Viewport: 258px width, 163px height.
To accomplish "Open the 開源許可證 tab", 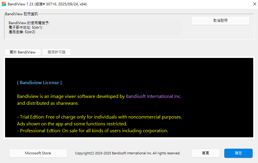I will pyautogui.click(x=56, y=52).
